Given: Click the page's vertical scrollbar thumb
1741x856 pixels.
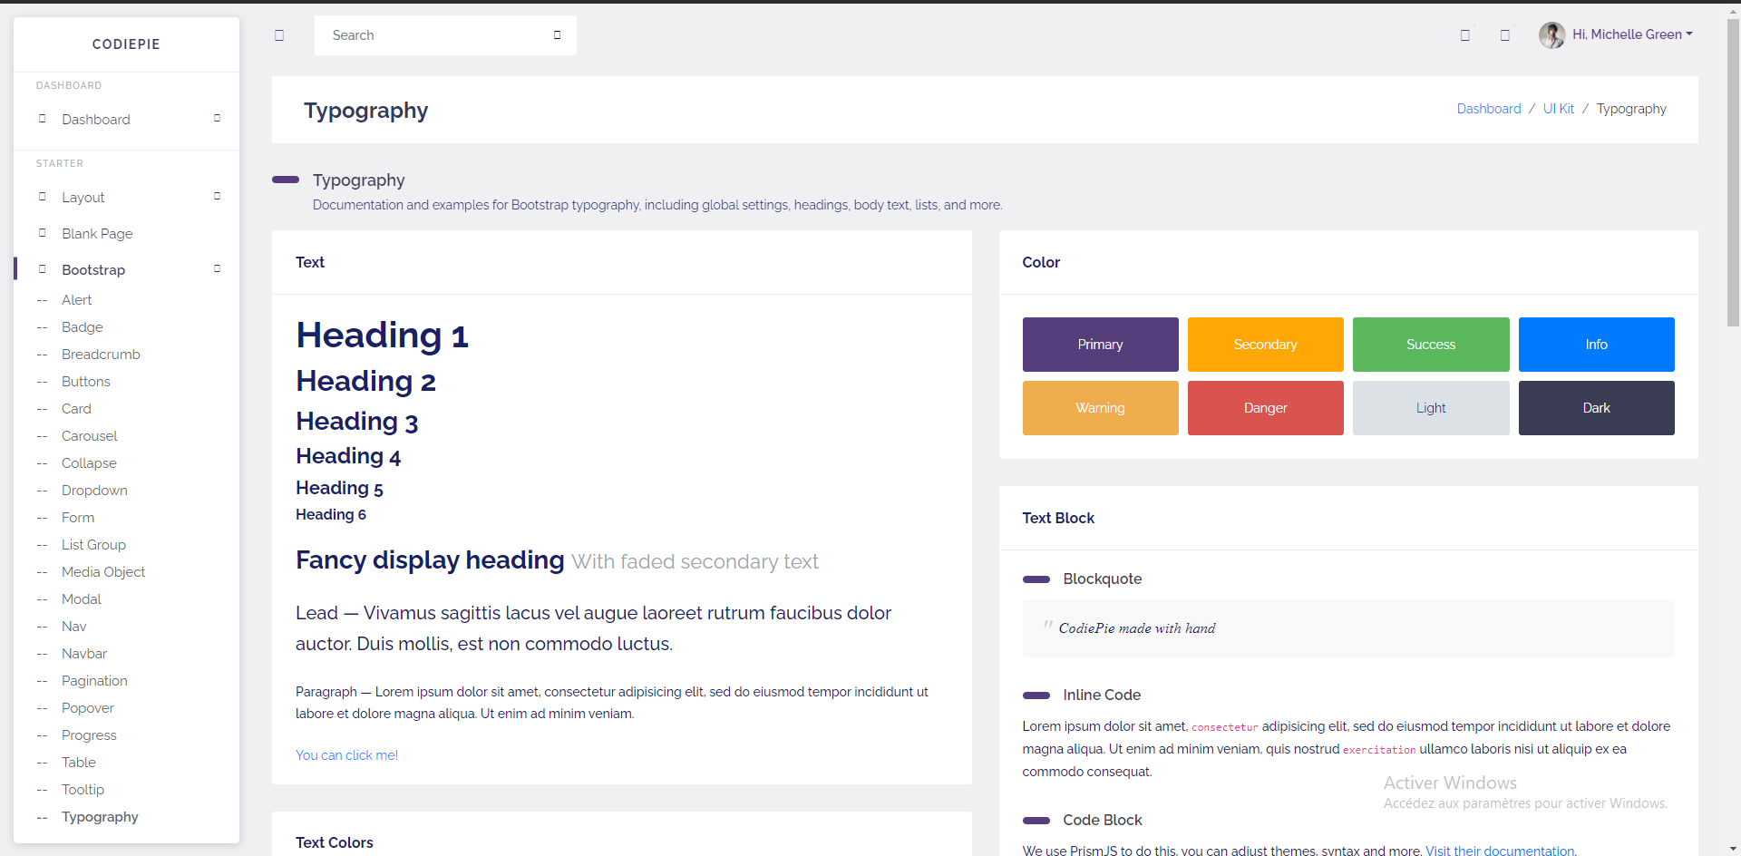Looking at the screenshot, I should (x=1733, y=172).
